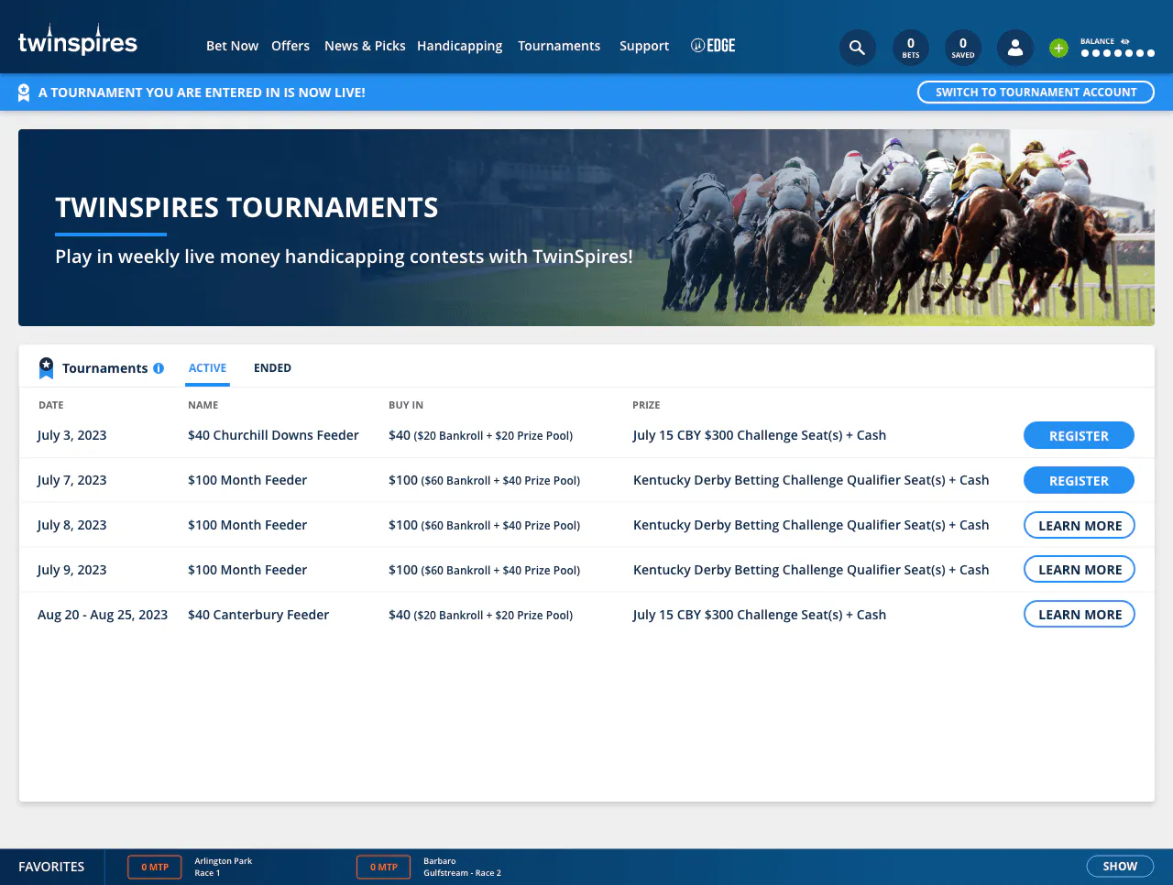Toggle the balance visibility eye icon
This screenshot has width=1173, height=885.
tap(1125, 41)
